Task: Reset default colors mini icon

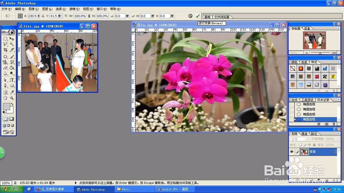Action: tap(4, 112)
